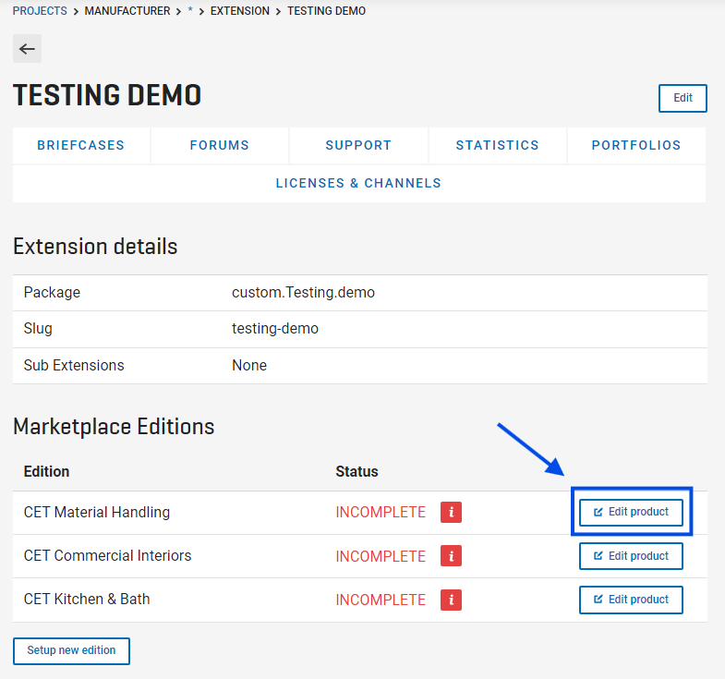
Task: Click the Sub Extensions row label
Action: [x=74, y=366]
